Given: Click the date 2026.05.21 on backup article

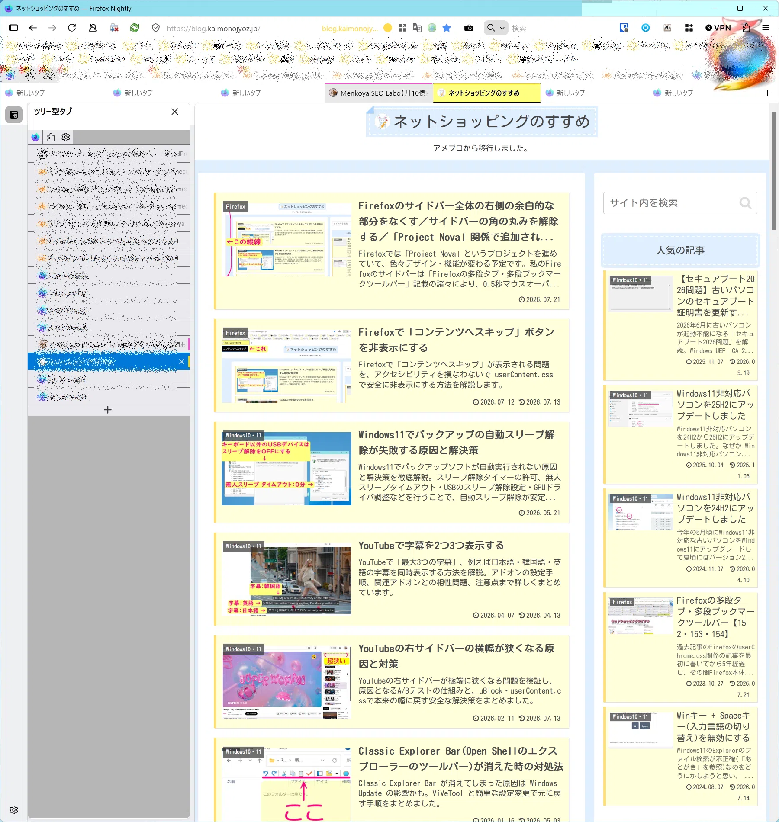Looking at the screenshot, I should click(x=540, y=513).
